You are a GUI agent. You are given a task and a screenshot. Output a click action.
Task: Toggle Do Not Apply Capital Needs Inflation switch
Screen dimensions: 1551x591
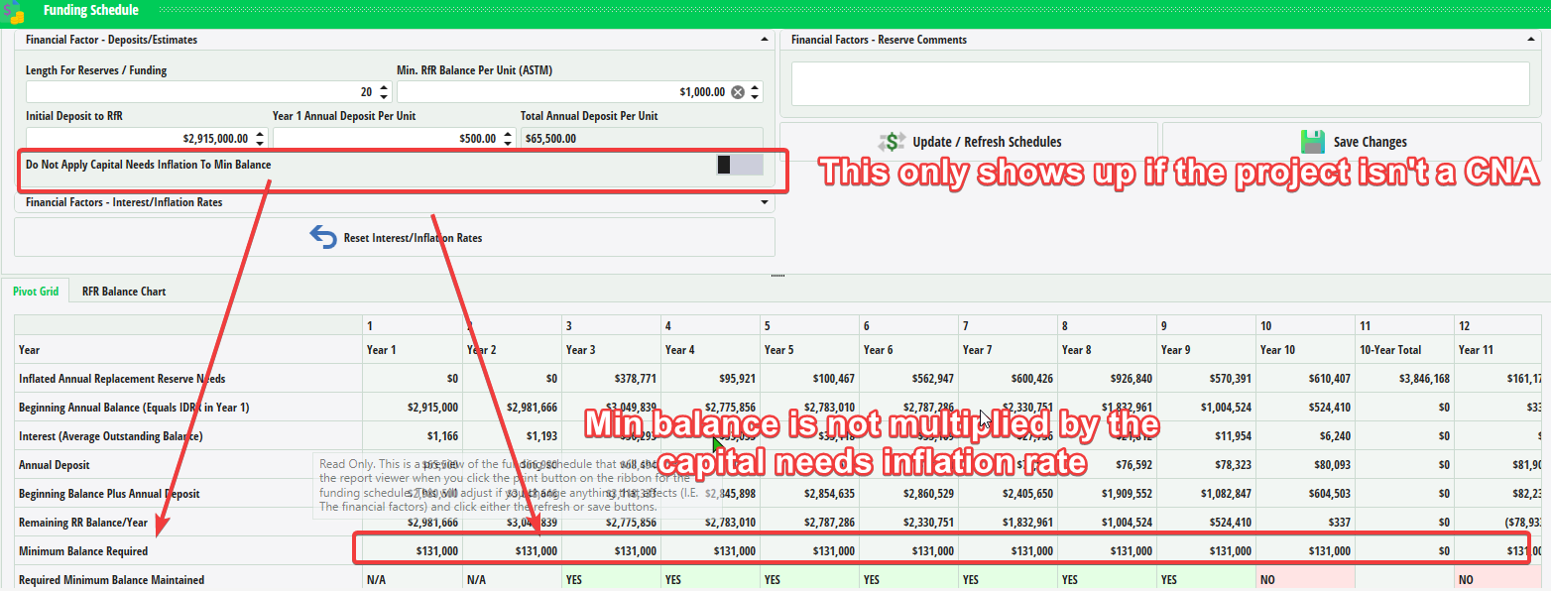[x=738, y=163]
